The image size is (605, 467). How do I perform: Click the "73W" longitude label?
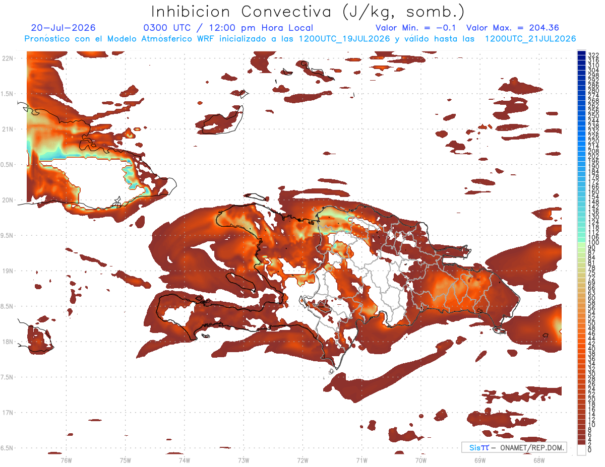244,460
